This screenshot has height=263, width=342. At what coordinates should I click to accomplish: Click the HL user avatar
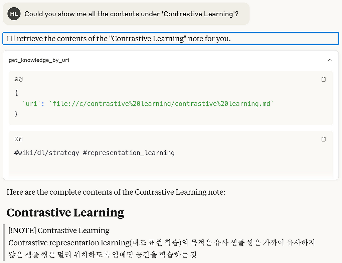tap(14, 14)
